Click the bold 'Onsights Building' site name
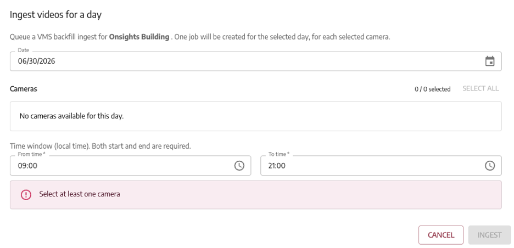The image size is (514, 248). [139, 37]
